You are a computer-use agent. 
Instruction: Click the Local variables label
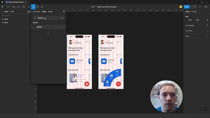coord(190,25)
